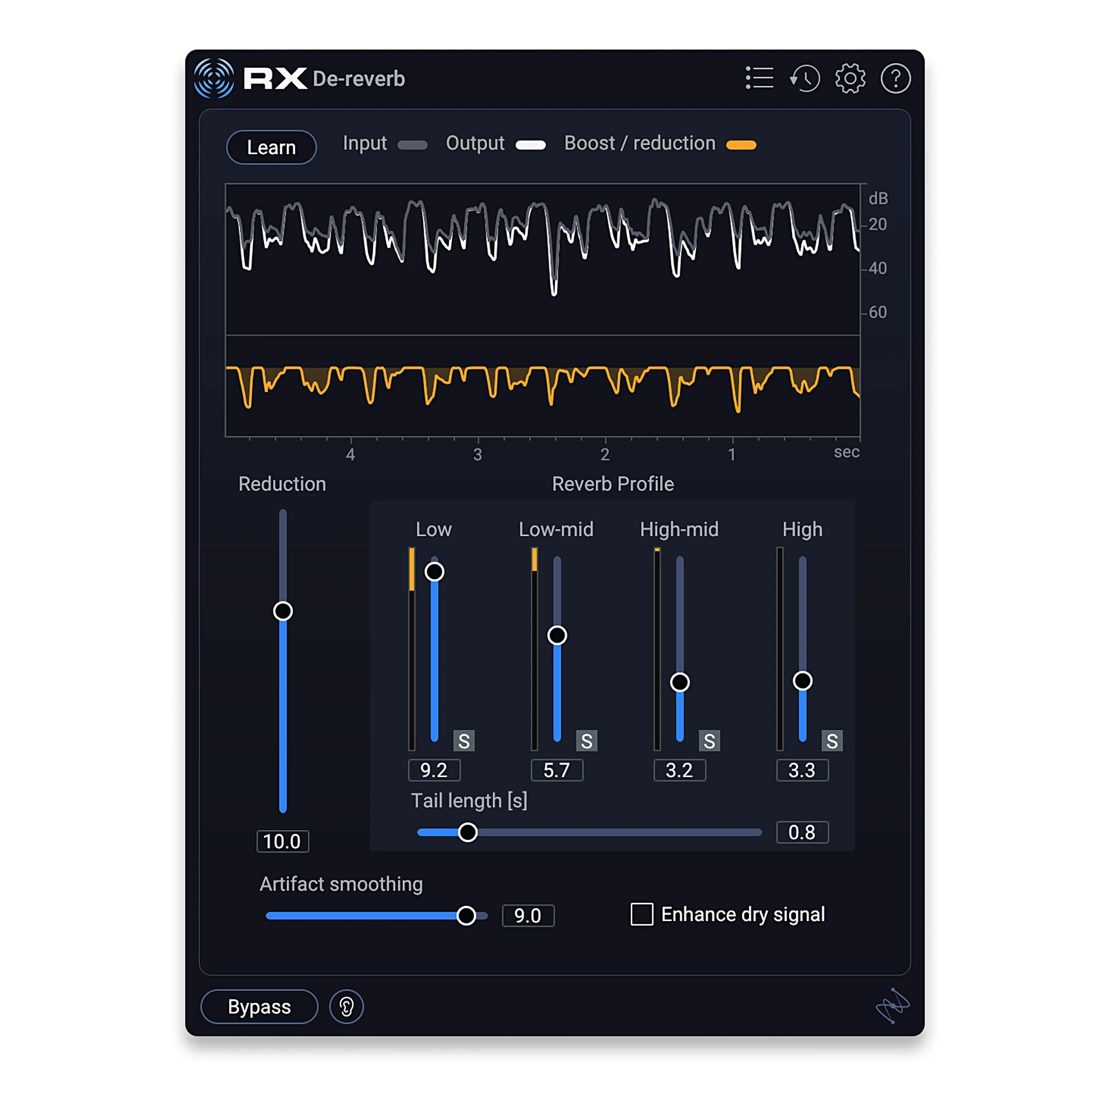Open settings gear icon
This screenshot has width=1110, height=1110.
[x=850, y=78]
